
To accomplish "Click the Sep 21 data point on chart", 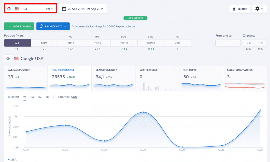I will (x=260, y=110).
